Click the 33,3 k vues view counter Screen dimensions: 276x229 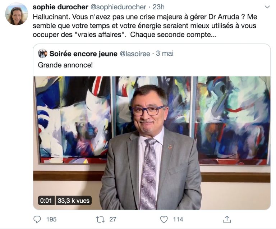(74, 201)
